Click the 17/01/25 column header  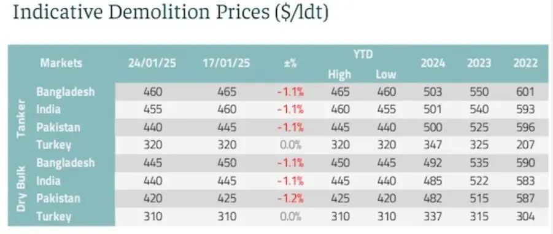pyautogui.click(x=226, y=63)
